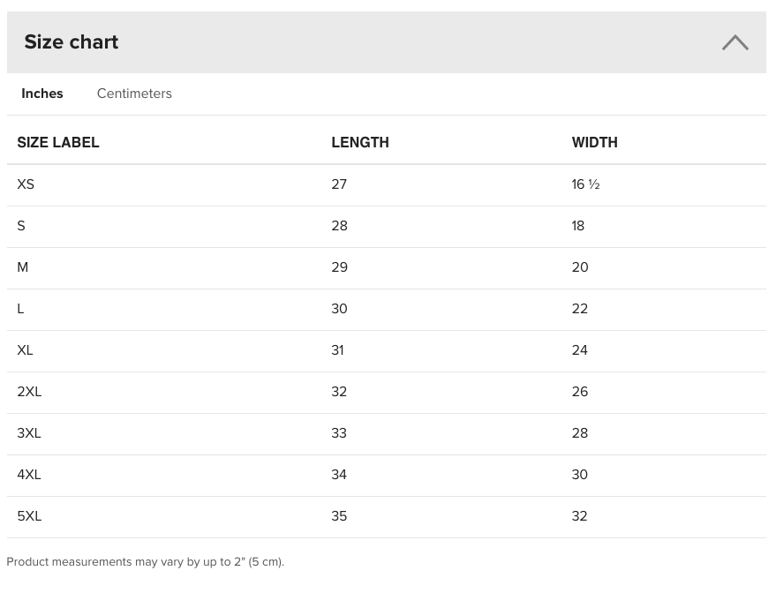Select the 5XL size row label
The image size is (776, 593).
[x=29, y=516]
